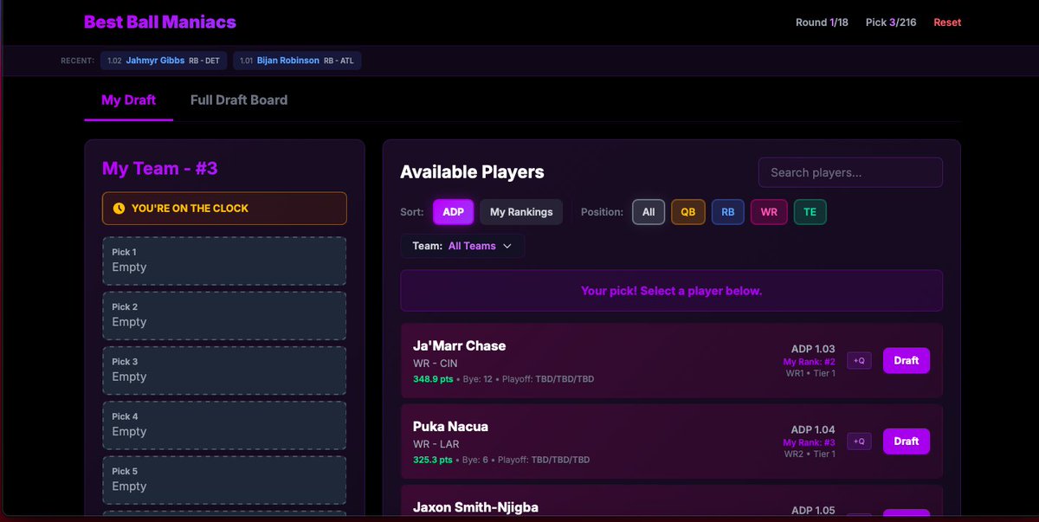This screenshot has width=1039, height=522.
Task: Sort players by My Rankings
Action: 521,212
